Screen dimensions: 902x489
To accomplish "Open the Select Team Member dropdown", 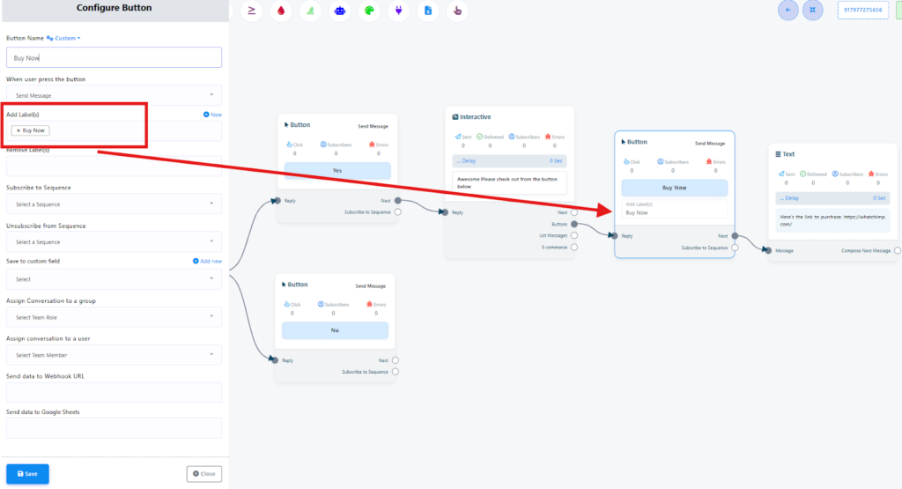I will click(x=114, y=355).
